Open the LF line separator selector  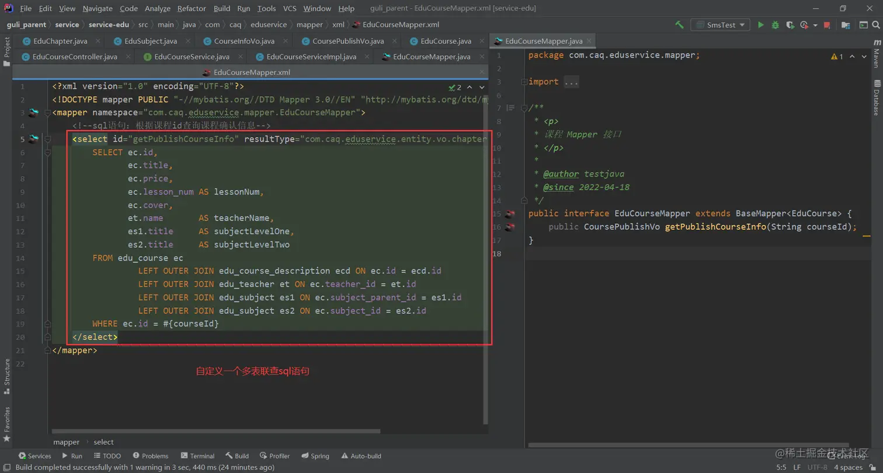coord(797,467)
